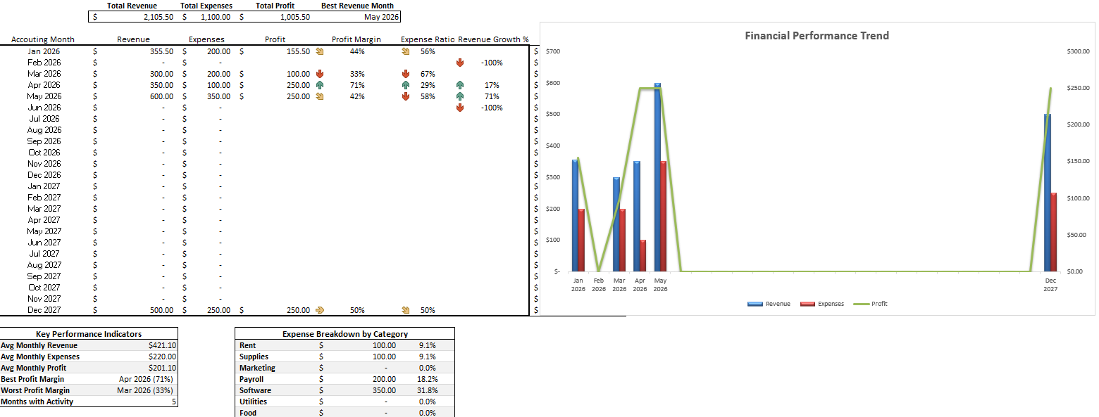Click the yellow right arrow beside Dec 2027 profit
The image size is (1099, 417).
(x=321, y=310)
